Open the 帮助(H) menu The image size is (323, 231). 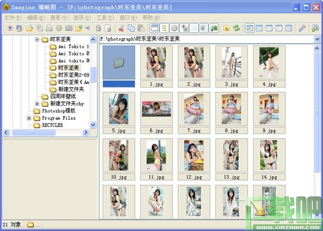(x=151, y=18)
